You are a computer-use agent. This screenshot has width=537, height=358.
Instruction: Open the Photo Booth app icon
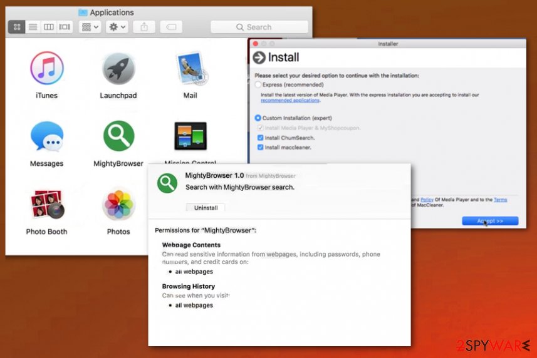click(x=46, y=205)
